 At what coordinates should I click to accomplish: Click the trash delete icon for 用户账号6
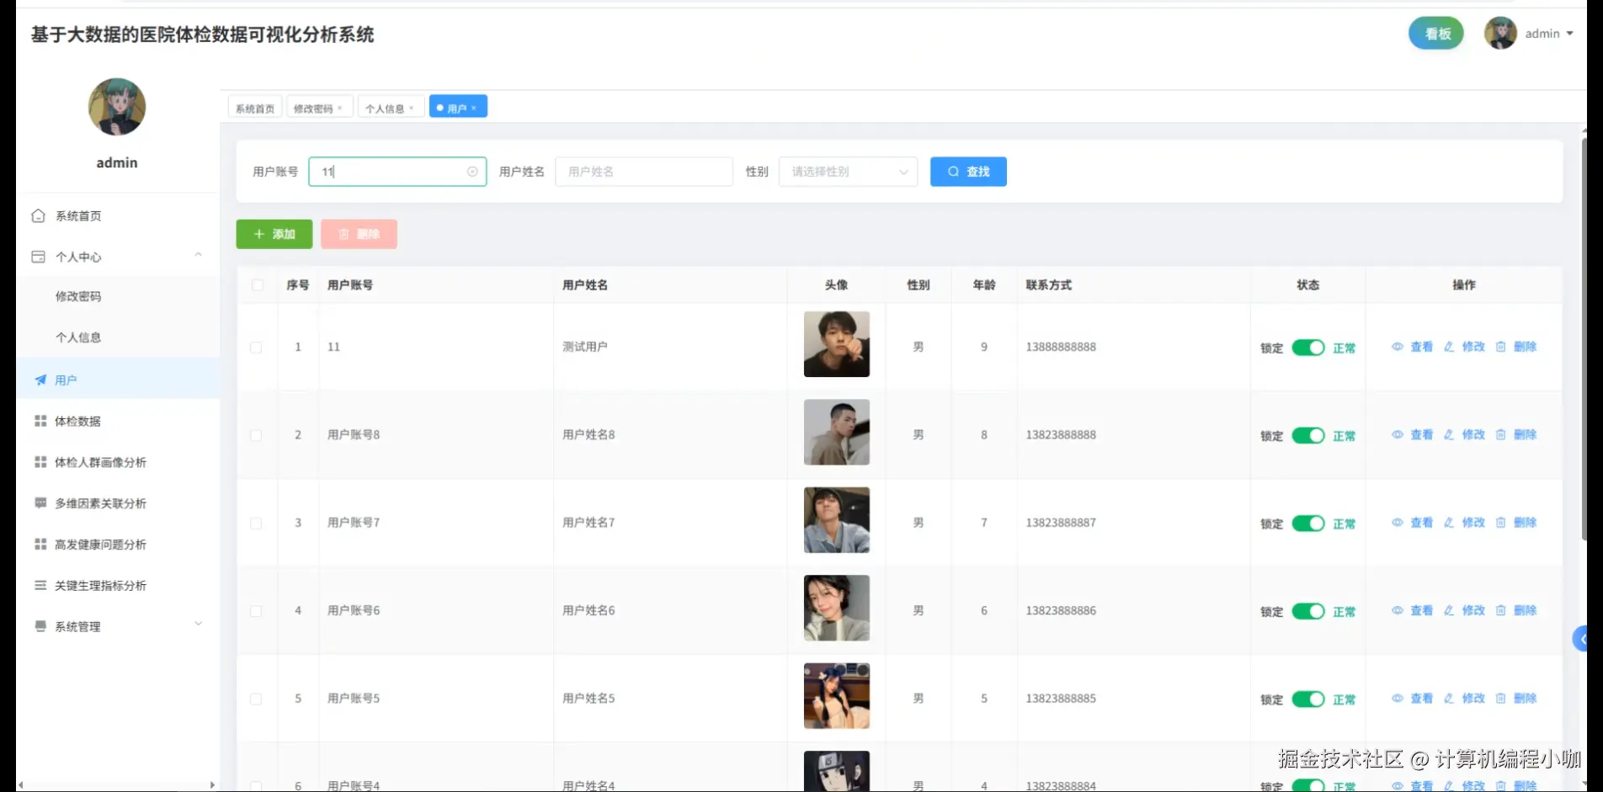[x=1500, y=611]
